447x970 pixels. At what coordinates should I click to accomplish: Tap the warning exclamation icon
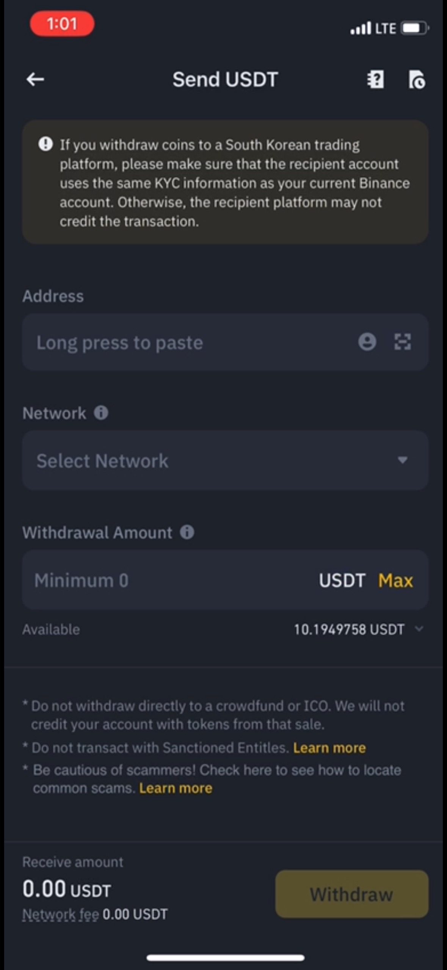[45, 144]
